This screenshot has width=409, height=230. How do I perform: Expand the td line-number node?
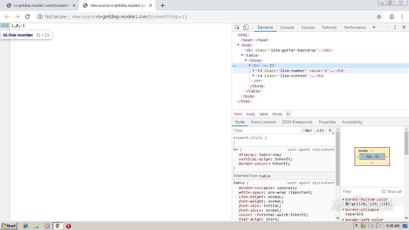click(254, 71)
